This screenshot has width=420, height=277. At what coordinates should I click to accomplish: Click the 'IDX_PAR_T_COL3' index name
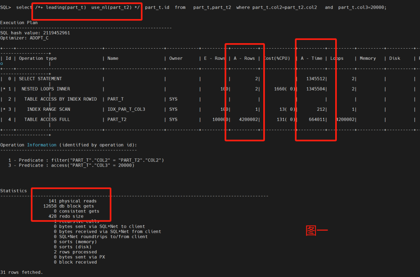pos(126,109)
